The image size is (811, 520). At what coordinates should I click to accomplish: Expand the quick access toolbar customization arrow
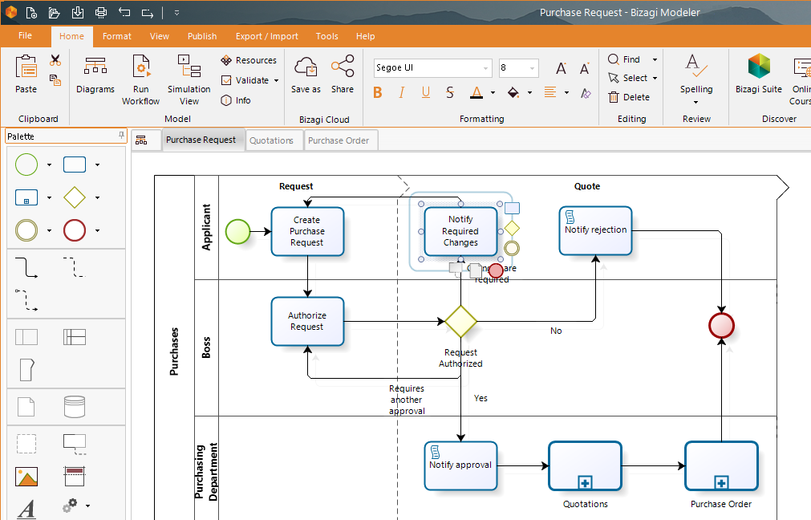176,13
